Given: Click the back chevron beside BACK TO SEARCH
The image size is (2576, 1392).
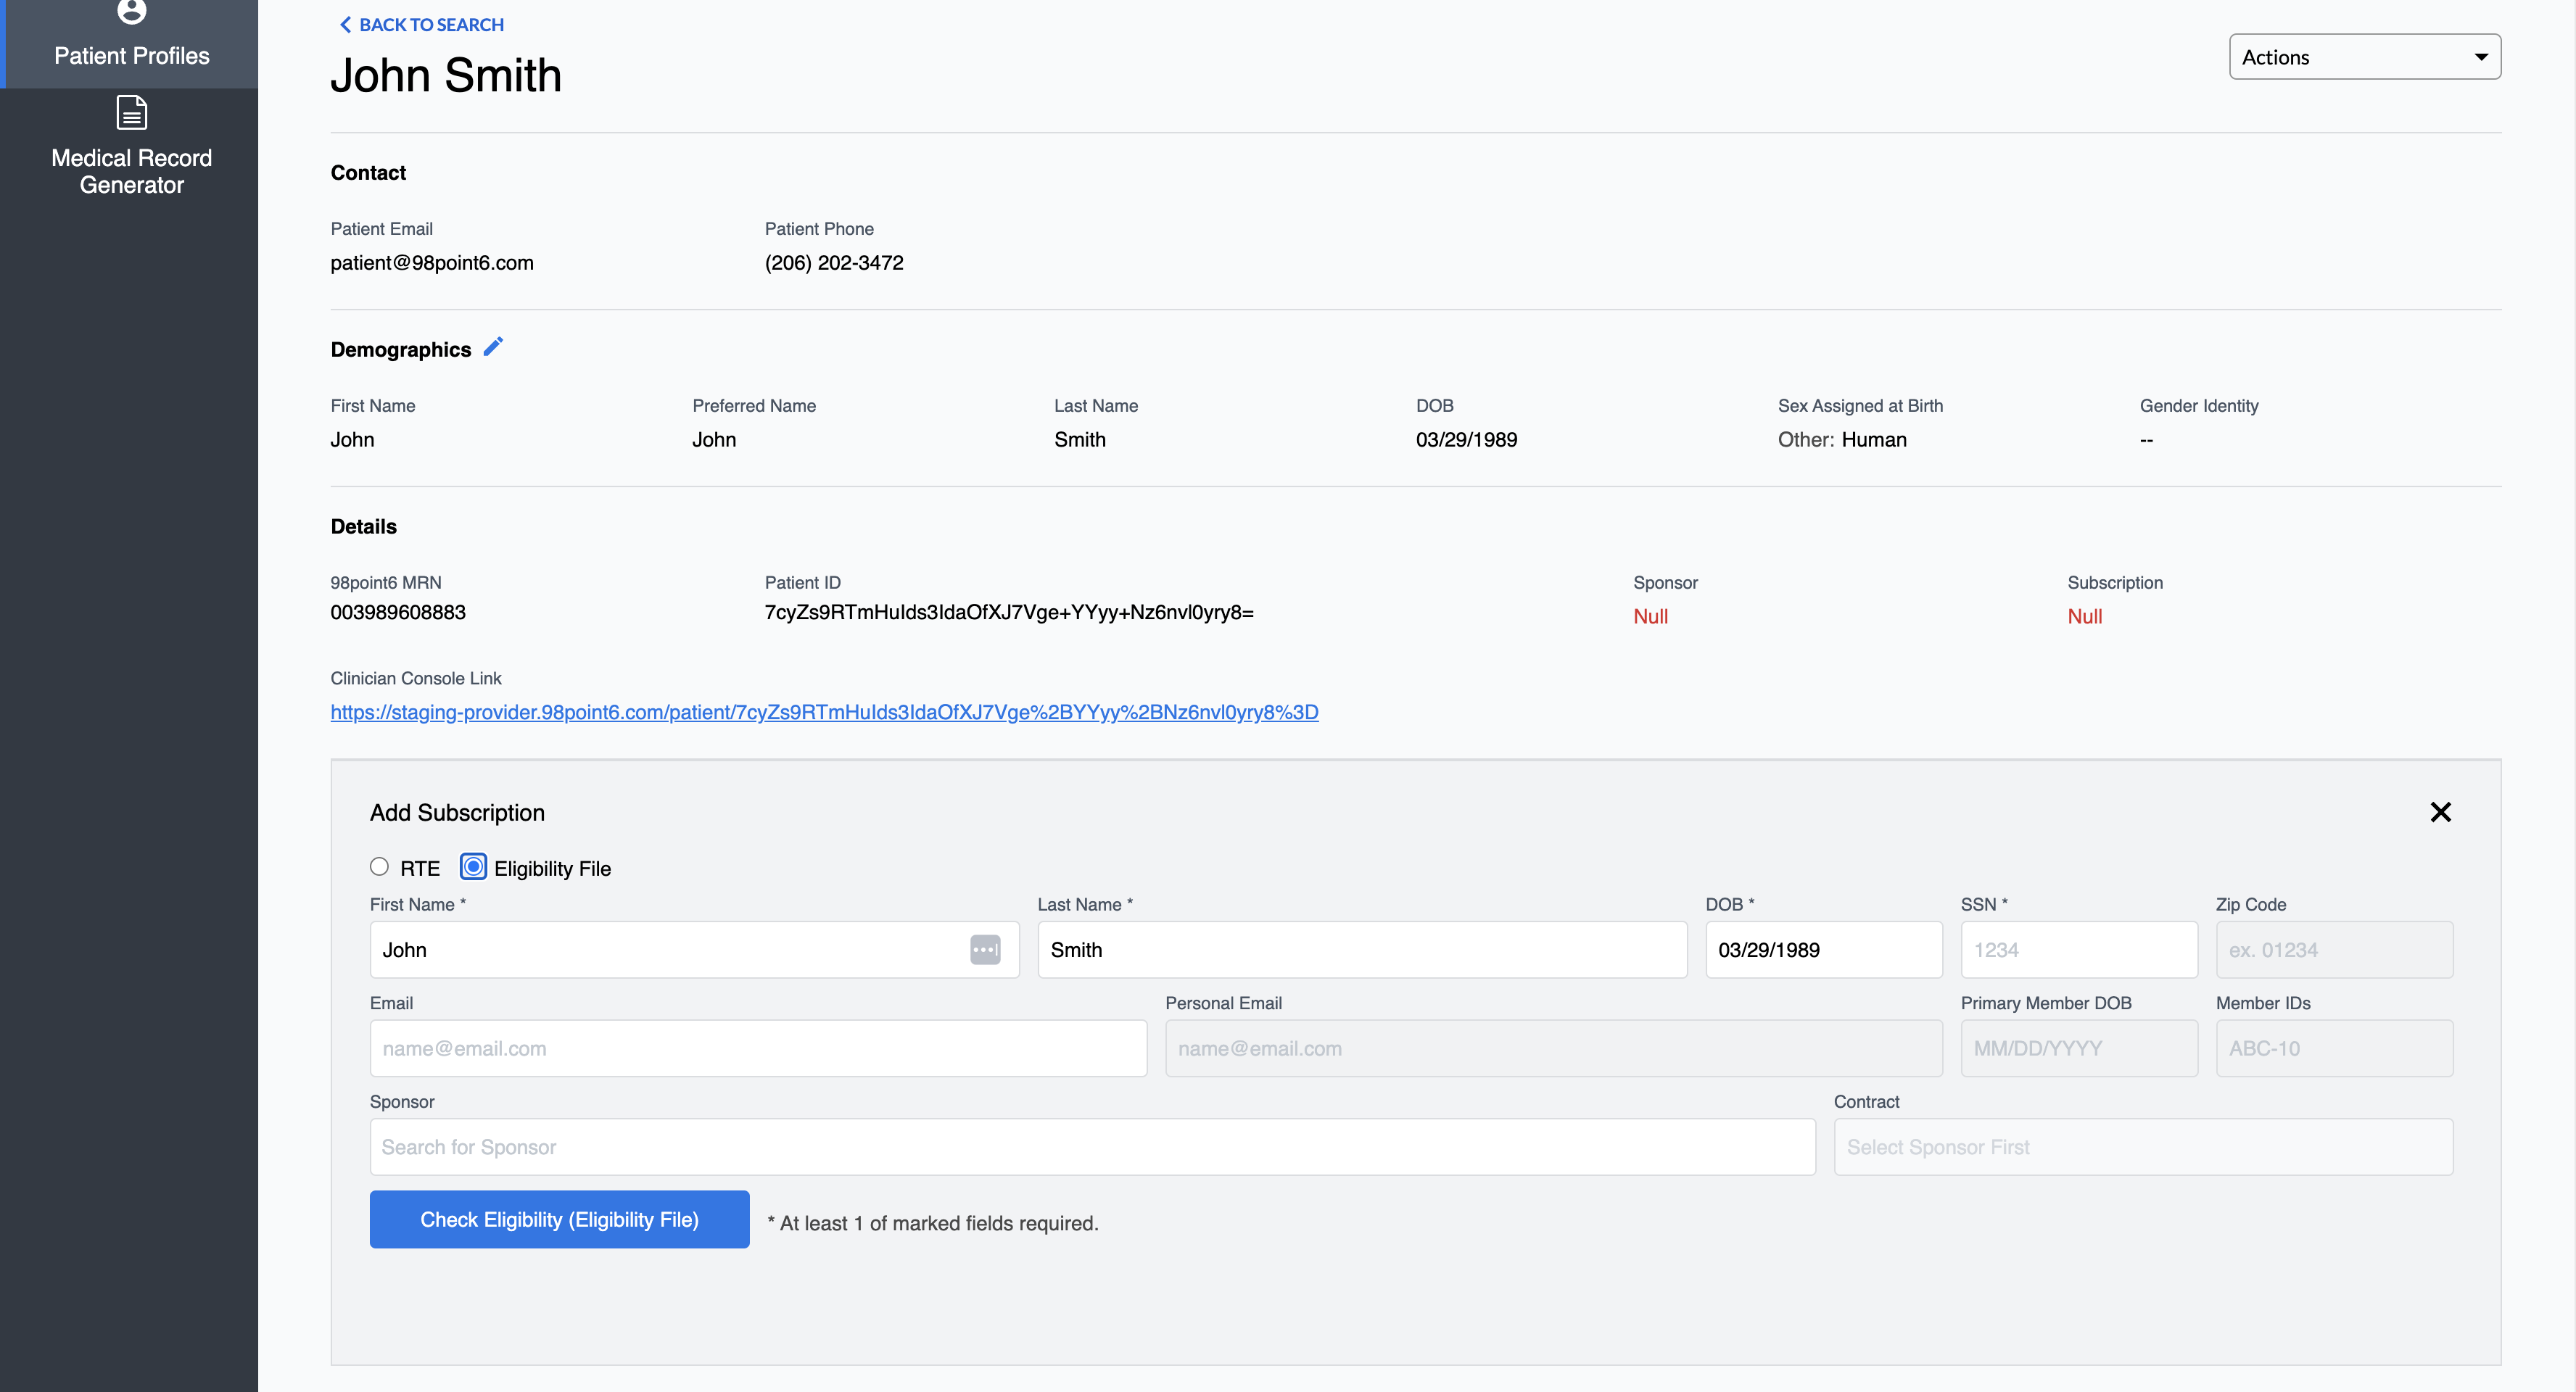Looking at the screenshot, I should 345,25.
